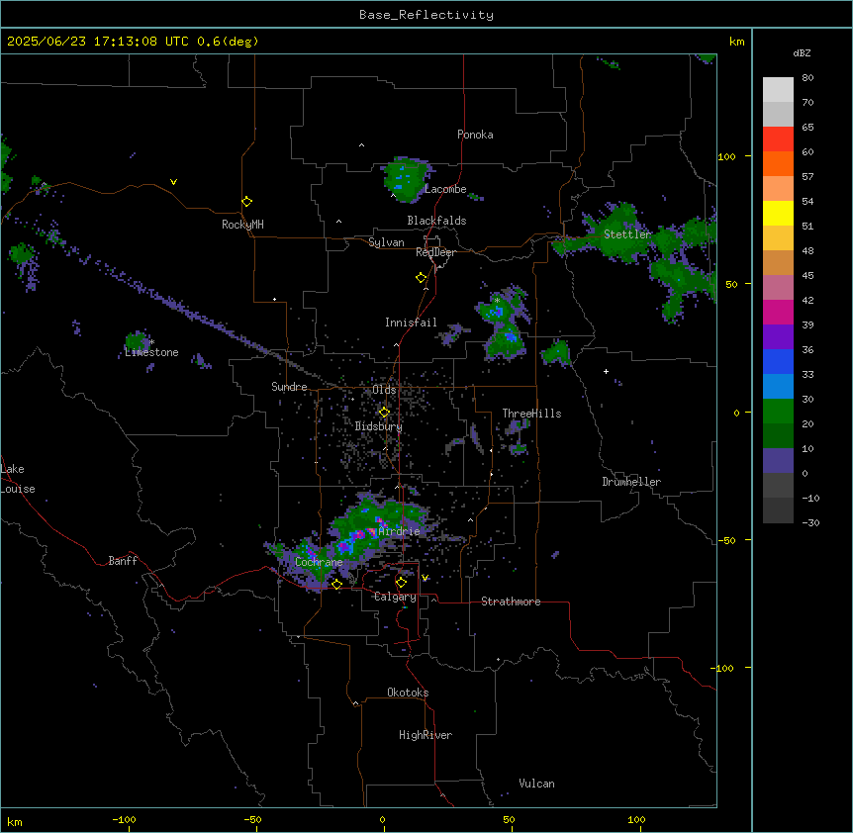Viewport: 853px width, 833px height.
Task: Click the Strathmore label
Action: click(511, 602)
